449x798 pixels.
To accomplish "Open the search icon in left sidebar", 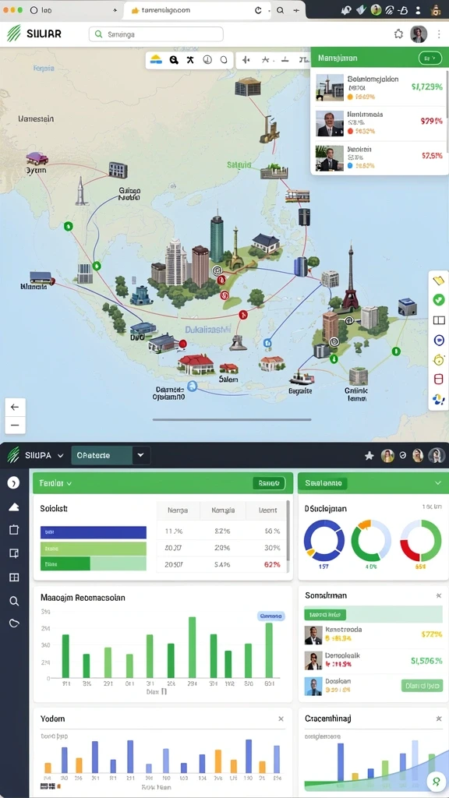I will 14,601.
